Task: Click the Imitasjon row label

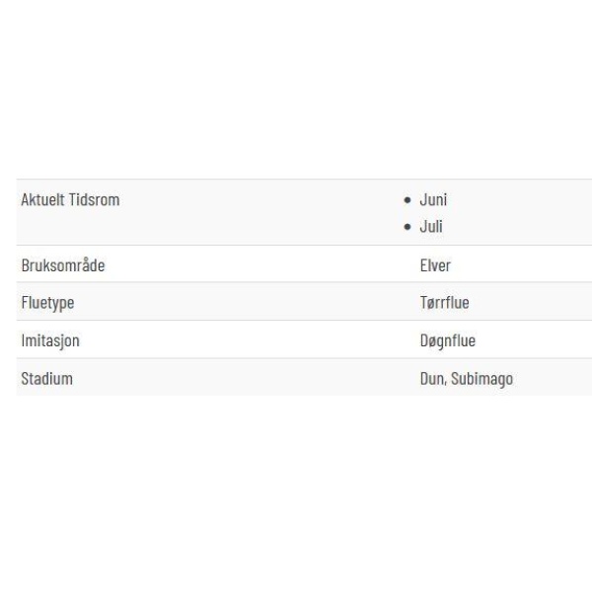Action: click(x=50, y=341)
